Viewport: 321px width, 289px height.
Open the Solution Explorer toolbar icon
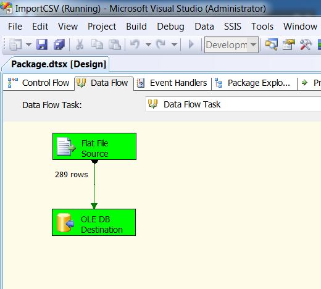(272, 44)
